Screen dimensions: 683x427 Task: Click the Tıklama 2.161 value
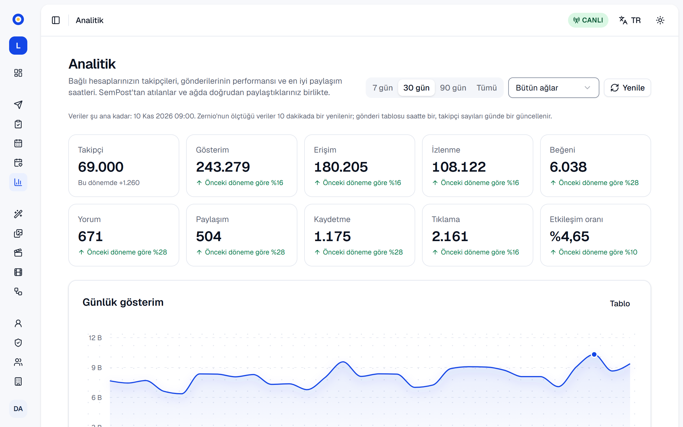click(450, 236)
